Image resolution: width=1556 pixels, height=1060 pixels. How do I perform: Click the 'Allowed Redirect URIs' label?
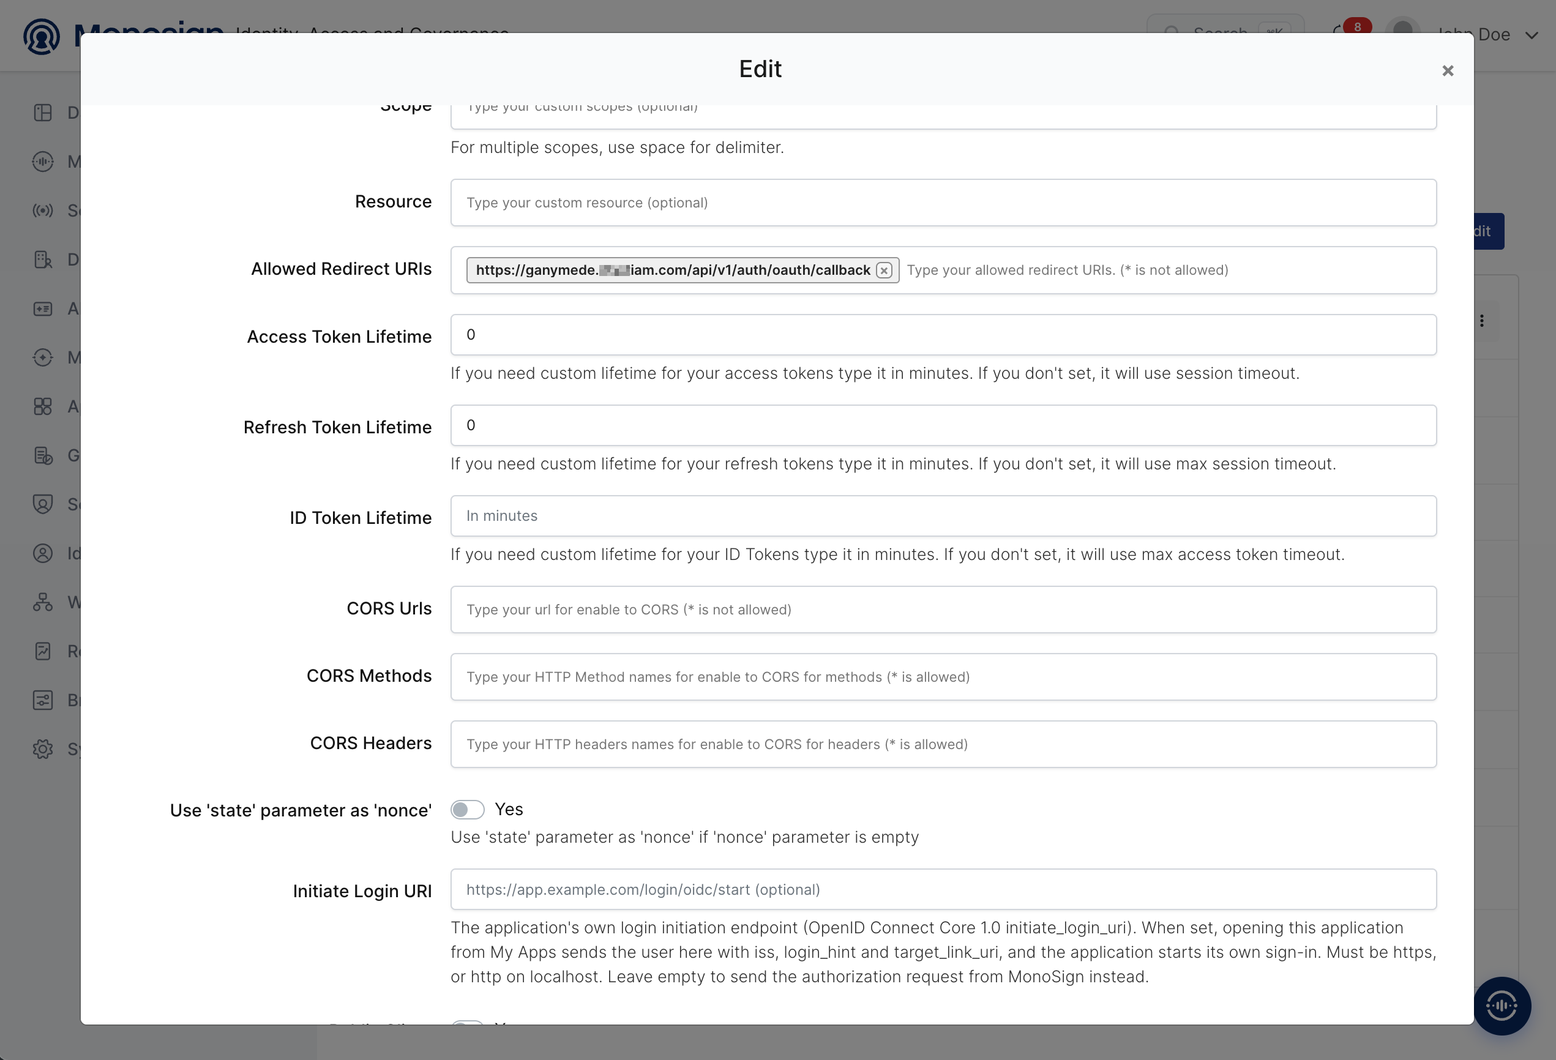(x=342, y=269)
